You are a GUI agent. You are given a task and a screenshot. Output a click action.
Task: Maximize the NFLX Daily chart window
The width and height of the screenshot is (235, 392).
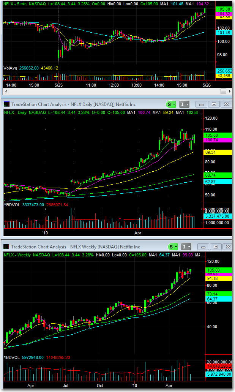[x=214, y=104]
